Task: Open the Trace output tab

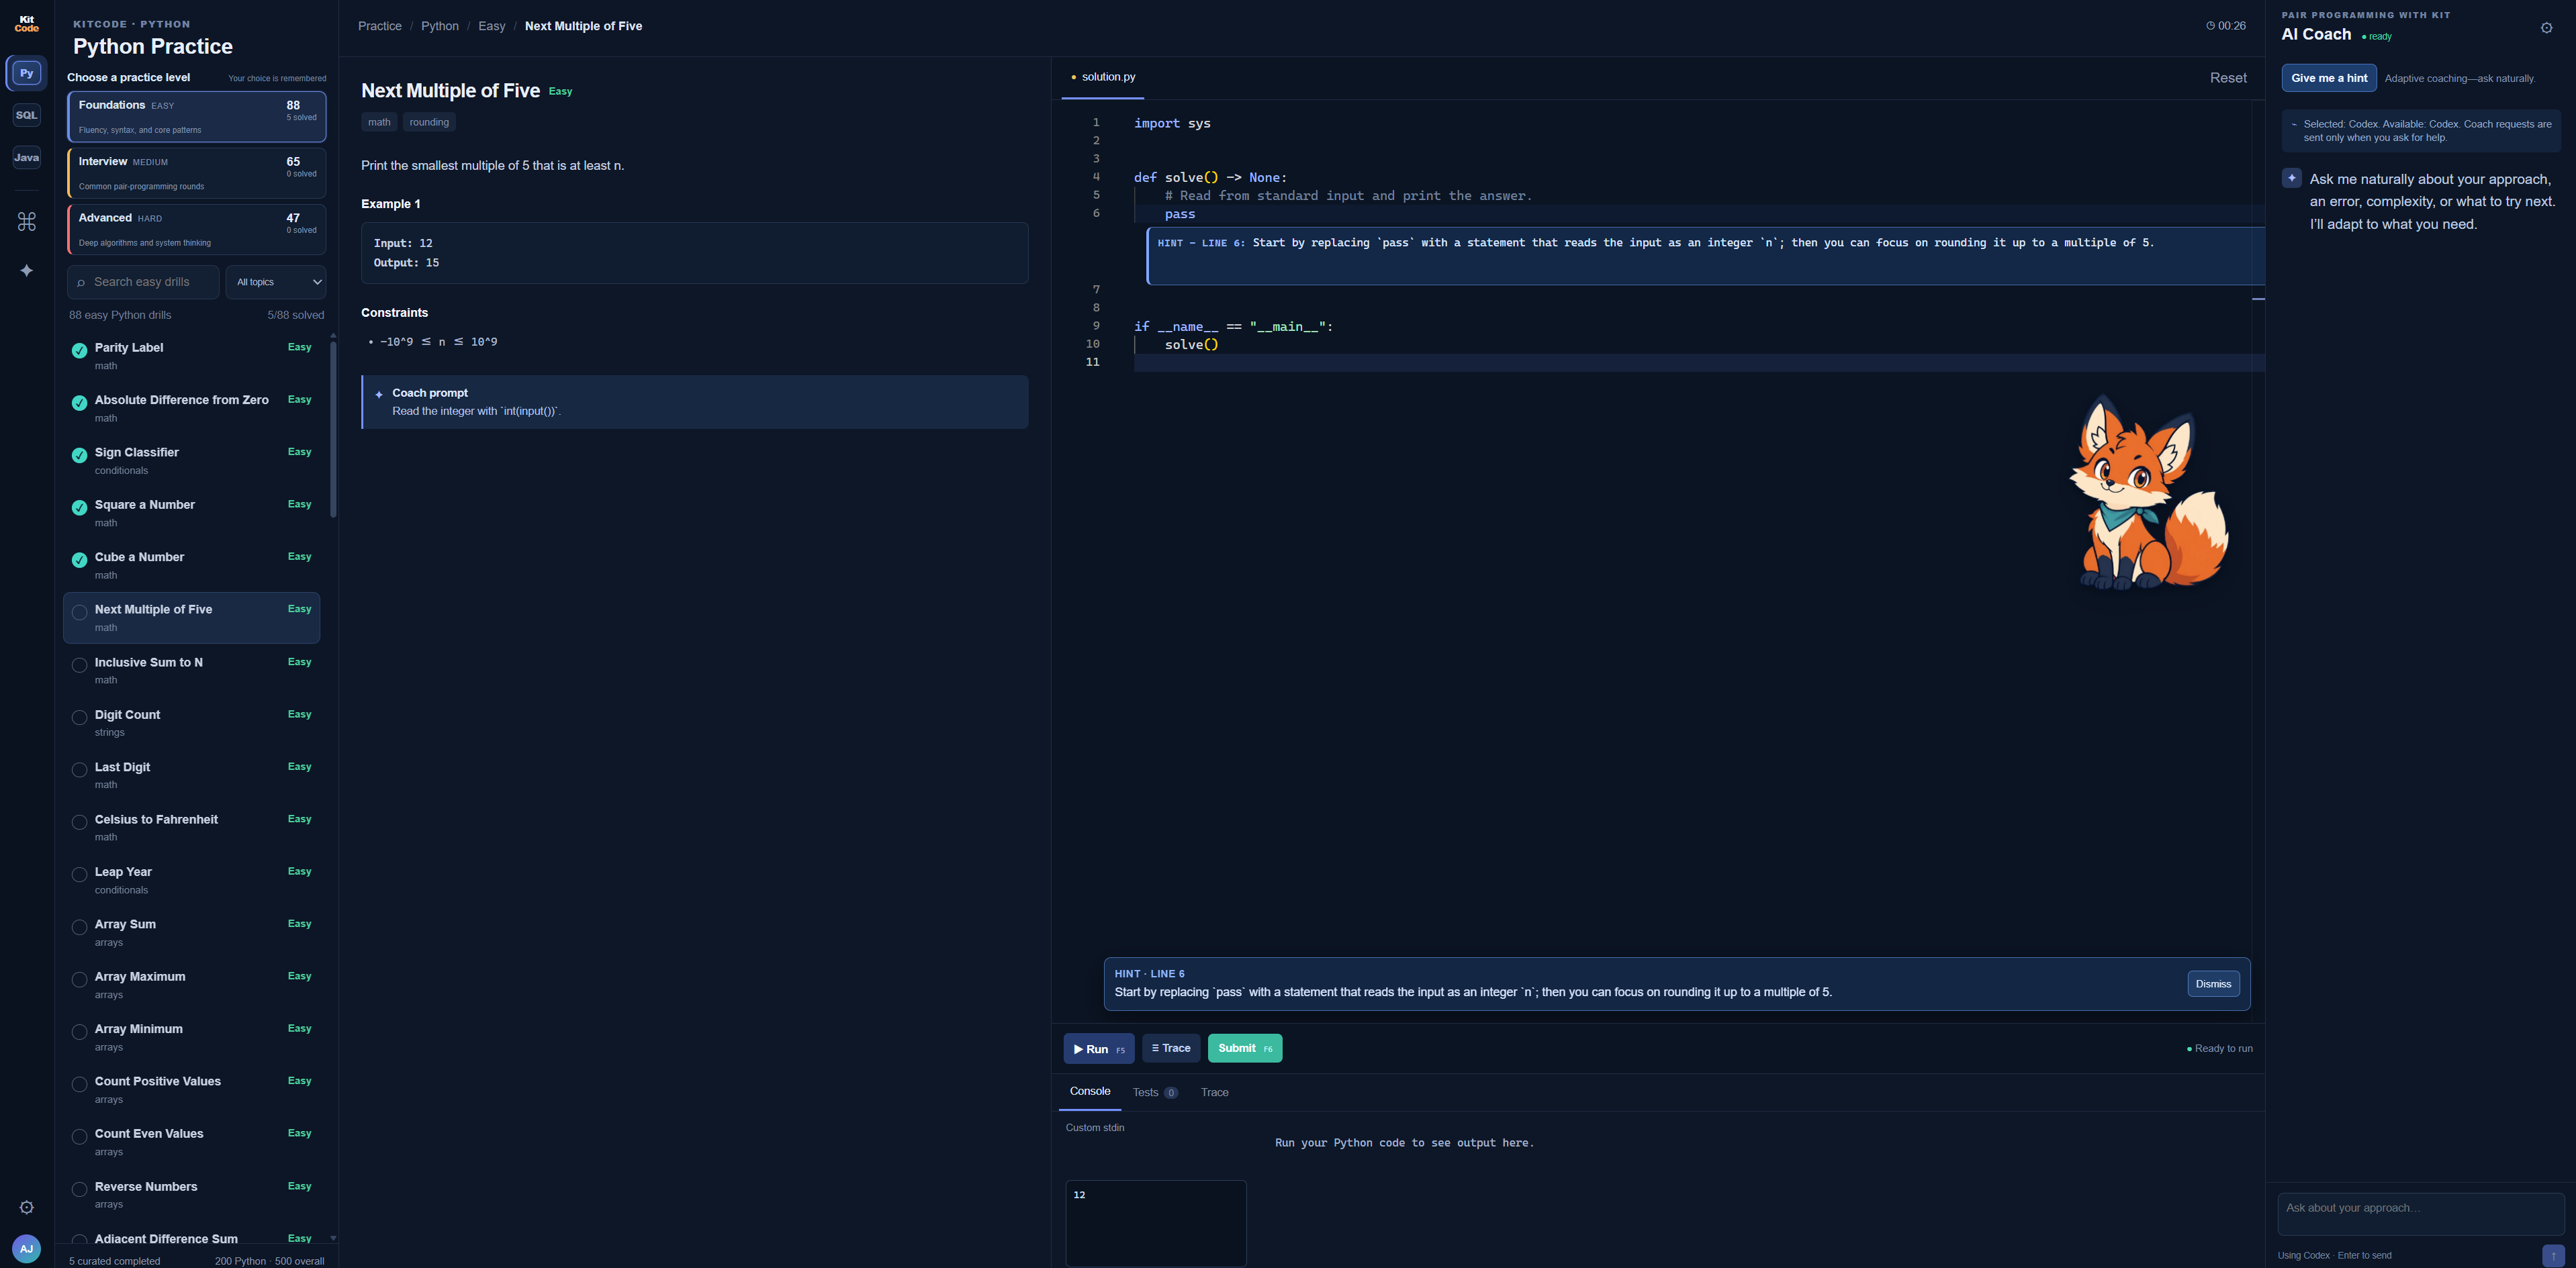Action: 1214,1092
